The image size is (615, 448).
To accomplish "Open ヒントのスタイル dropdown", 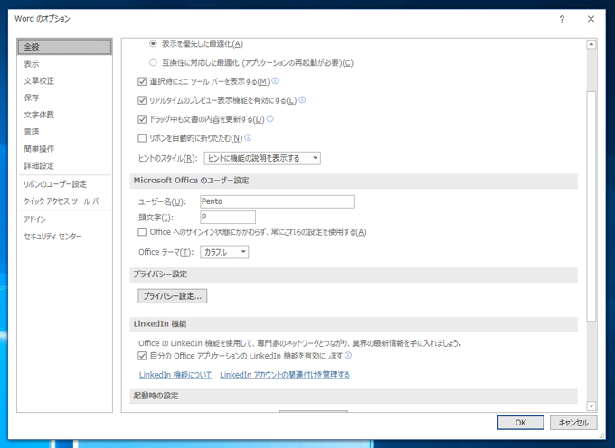I will 262,158.
